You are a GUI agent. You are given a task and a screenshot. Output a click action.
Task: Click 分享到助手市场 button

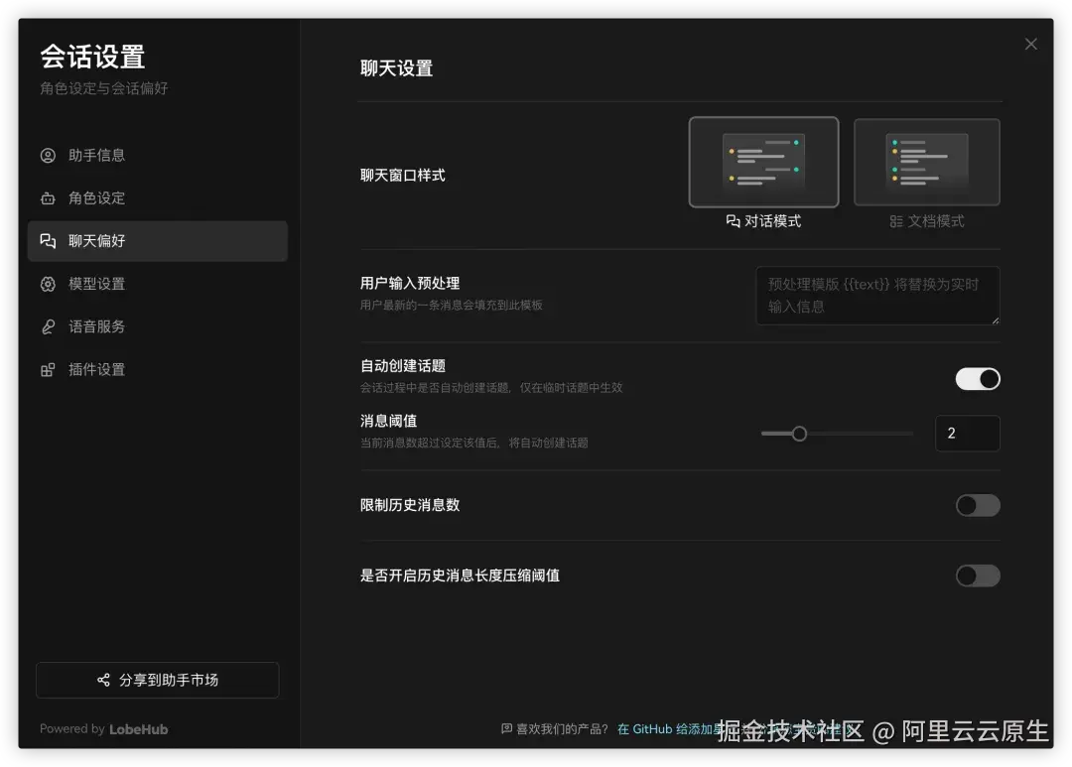[157, 680]
